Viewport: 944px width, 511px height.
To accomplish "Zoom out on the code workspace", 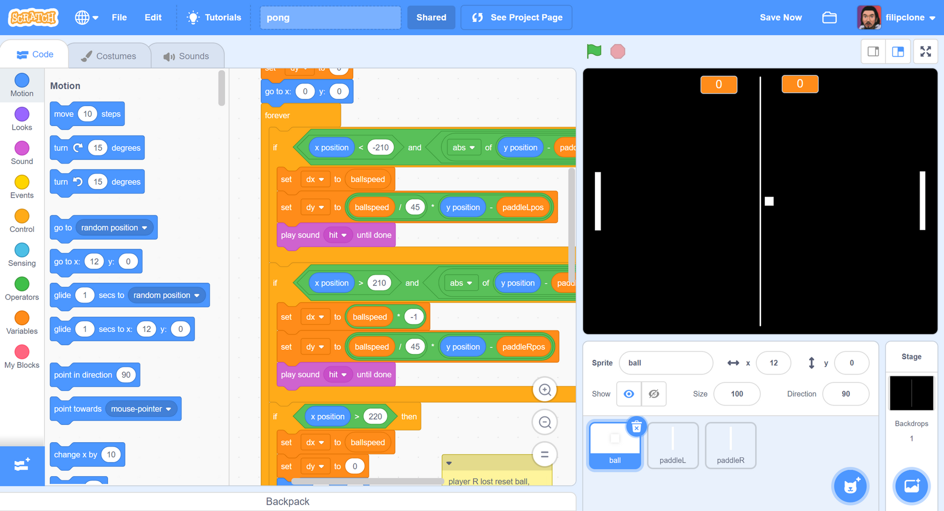I will pos(545,422).
